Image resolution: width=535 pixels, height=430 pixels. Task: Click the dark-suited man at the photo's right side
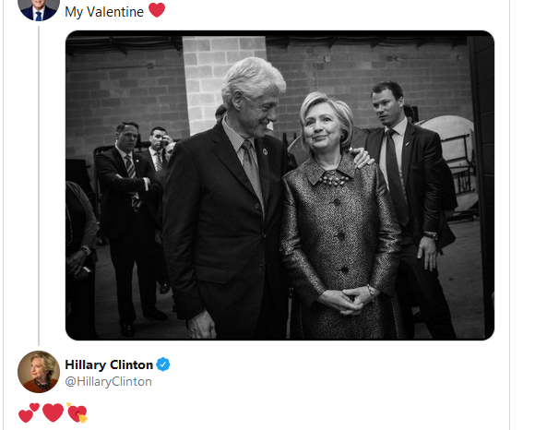pyautogui.click(x=413, y=205)
